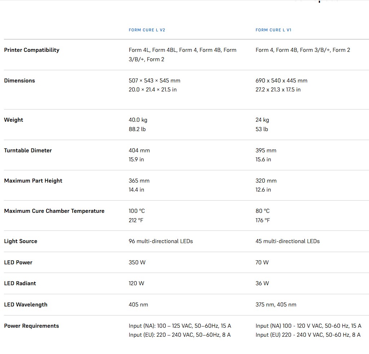Screen dimensions: 369x354
Task: Select the 375 nm, 405 nm value
Action: click(x=276, y=305)
